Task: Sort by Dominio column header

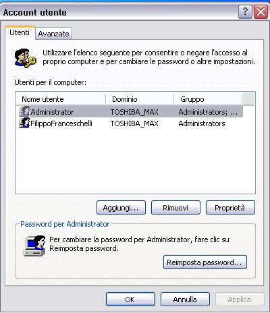Action: click(140, 99)
